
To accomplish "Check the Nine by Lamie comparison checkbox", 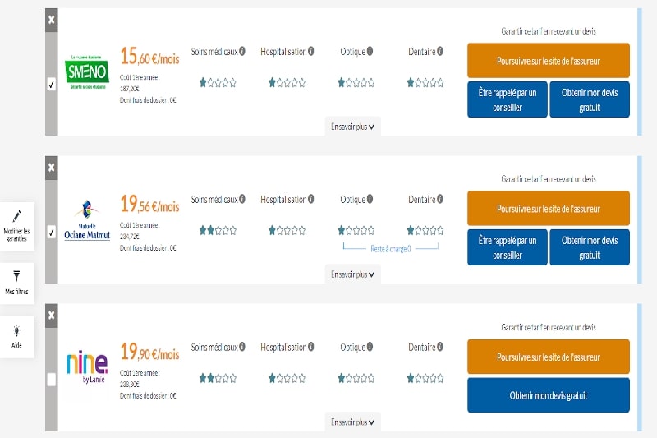I will tap(52, 380).
